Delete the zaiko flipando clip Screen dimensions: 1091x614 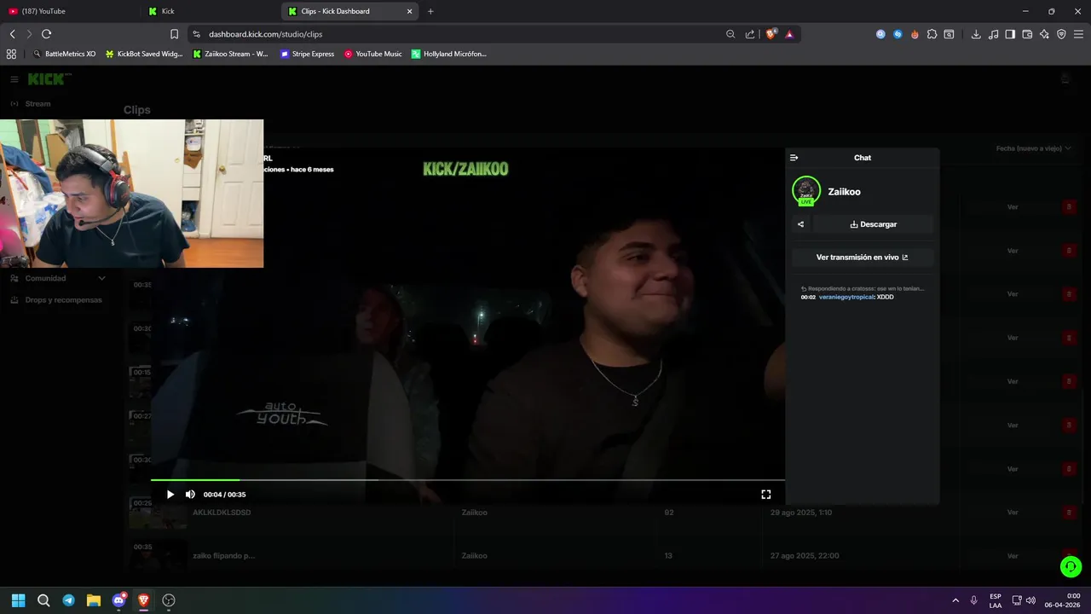point(1069,556)
